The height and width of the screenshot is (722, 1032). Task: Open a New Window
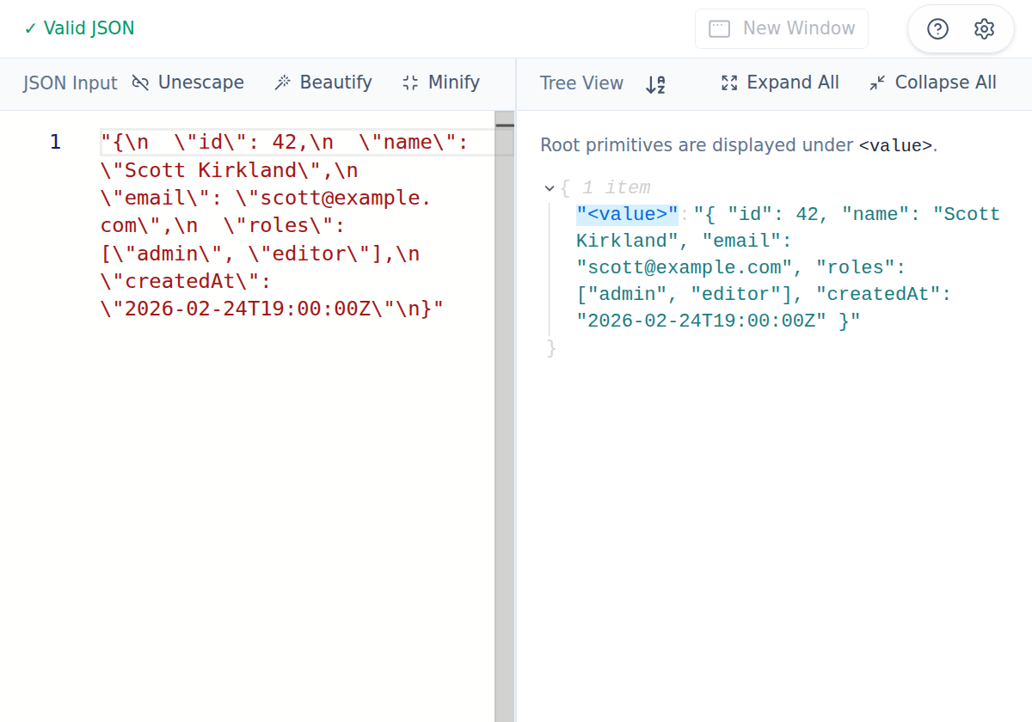tap(781, 28)
